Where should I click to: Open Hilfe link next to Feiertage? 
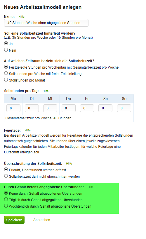[27, 130]
